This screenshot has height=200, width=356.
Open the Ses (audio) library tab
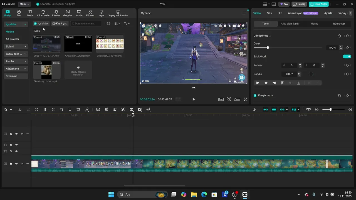[19, 13]
